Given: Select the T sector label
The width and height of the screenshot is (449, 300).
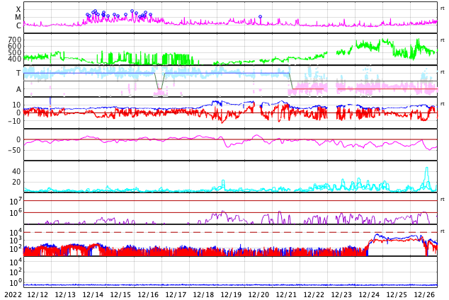Looking at the screenshot, I should [18, 73].
